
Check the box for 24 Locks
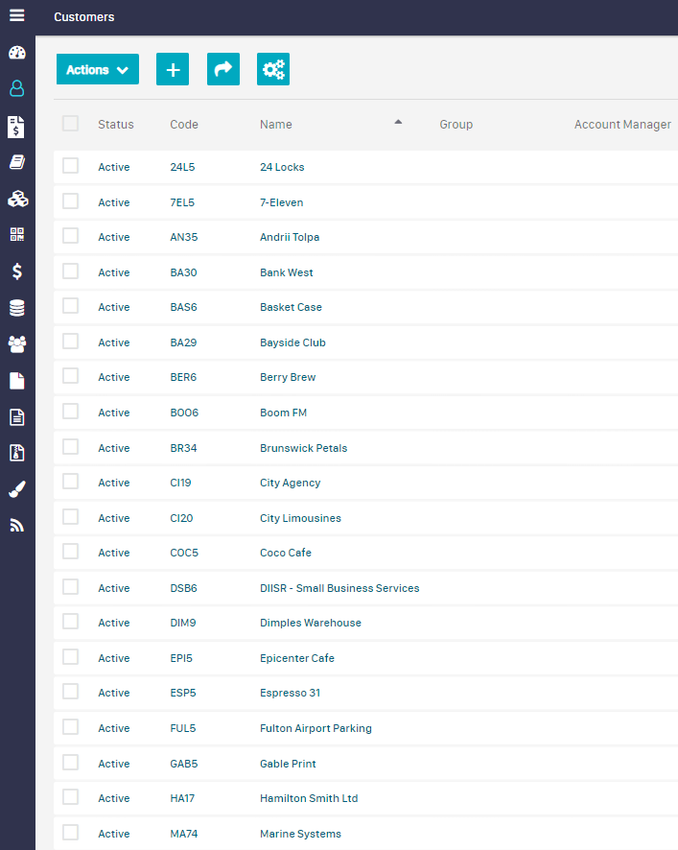pyautogui.click(x=70, y=166)
